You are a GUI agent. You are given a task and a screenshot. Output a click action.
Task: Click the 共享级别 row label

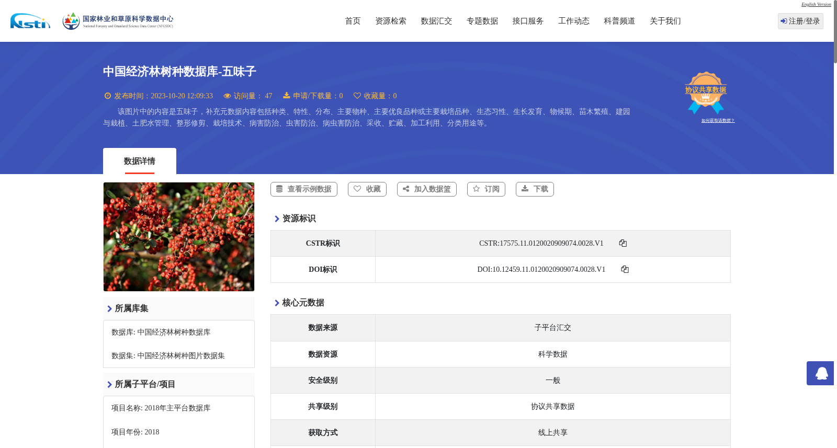[x=323, y=407]
